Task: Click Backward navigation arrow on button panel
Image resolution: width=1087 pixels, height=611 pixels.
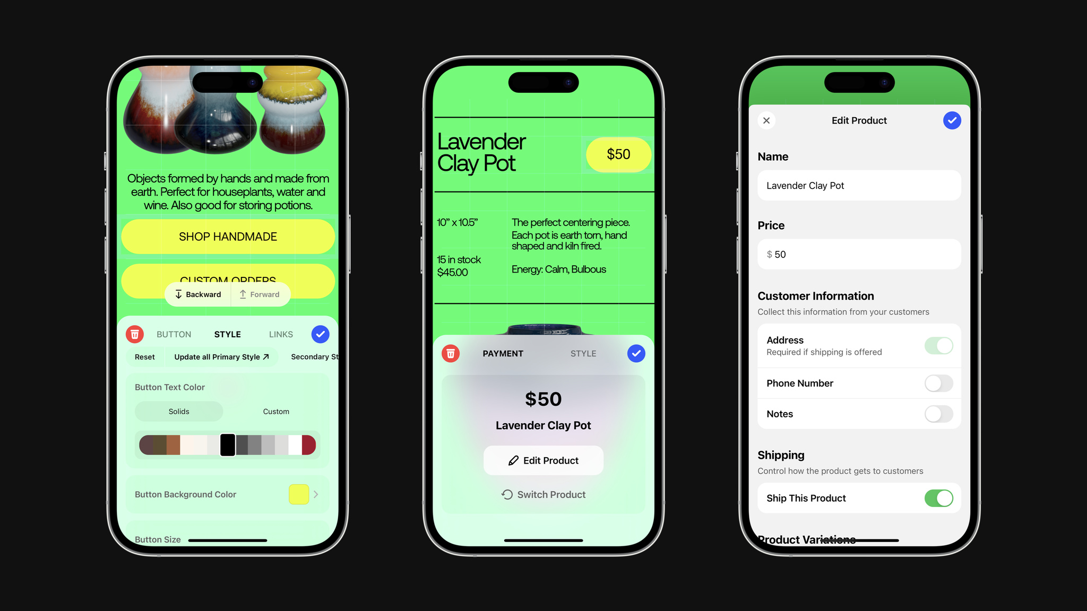Action: click(x=197, y=294)
